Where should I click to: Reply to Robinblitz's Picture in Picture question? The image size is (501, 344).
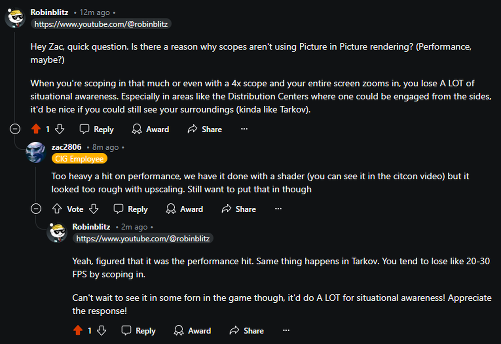point(96,130)
